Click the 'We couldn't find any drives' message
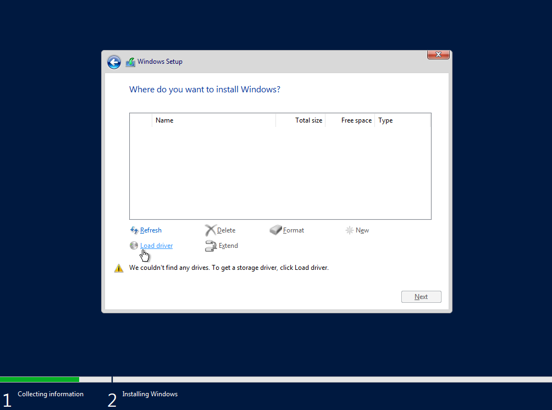 click(x=229, y=268)
